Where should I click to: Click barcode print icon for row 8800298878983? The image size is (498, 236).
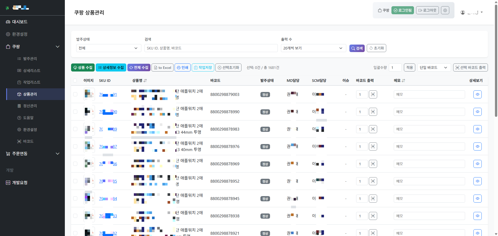coord(373,129)
